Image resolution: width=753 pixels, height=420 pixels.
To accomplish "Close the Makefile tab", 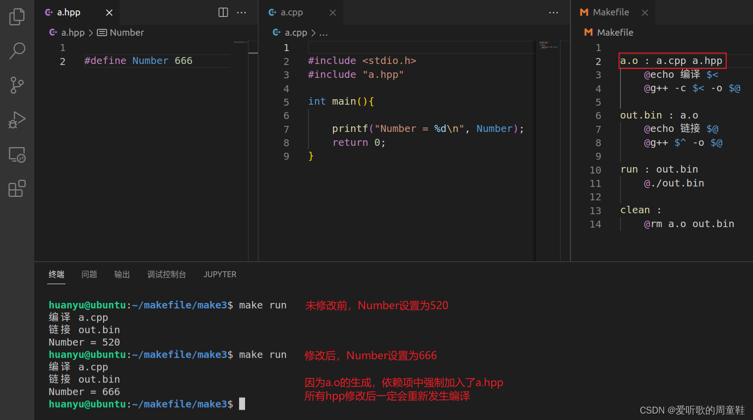I will (x=645, y=12).
